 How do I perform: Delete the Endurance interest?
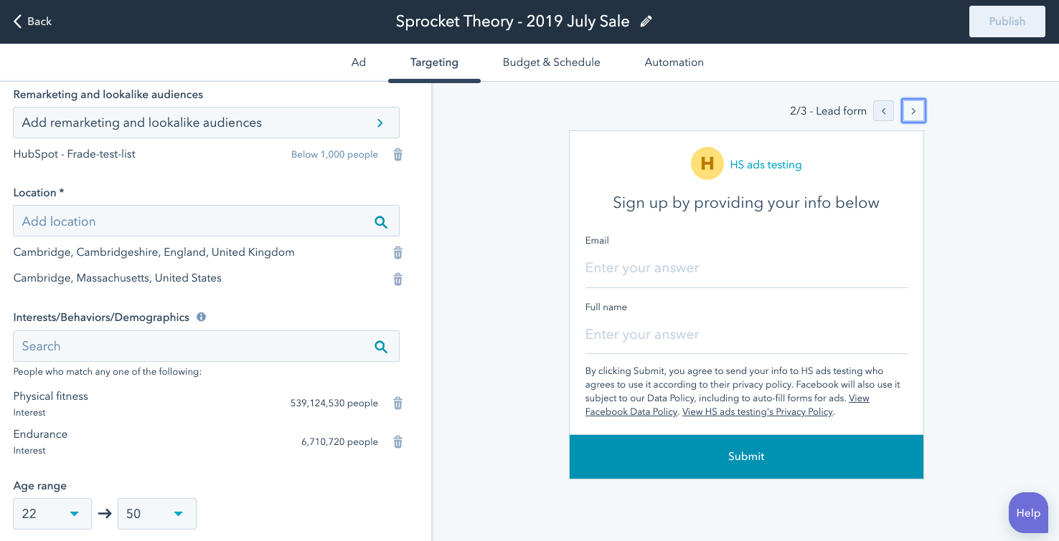click(x=397, y=442)
